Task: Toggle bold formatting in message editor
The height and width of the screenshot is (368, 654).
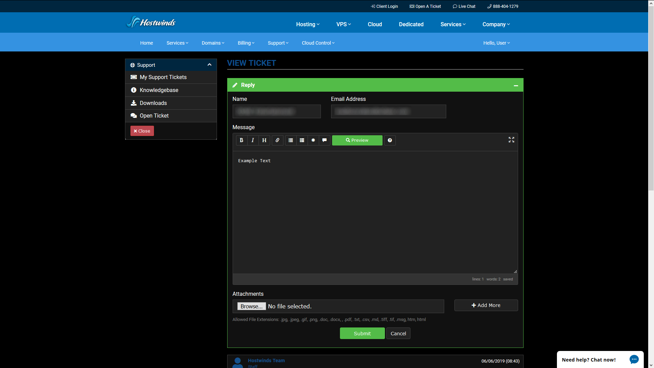Action: [x=242, y=140]
